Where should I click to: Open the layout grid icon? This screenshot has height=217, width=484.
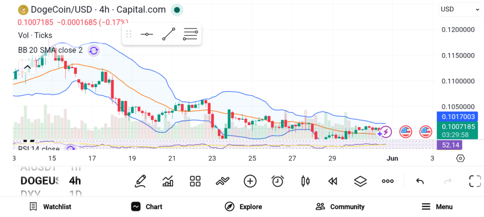195,181
